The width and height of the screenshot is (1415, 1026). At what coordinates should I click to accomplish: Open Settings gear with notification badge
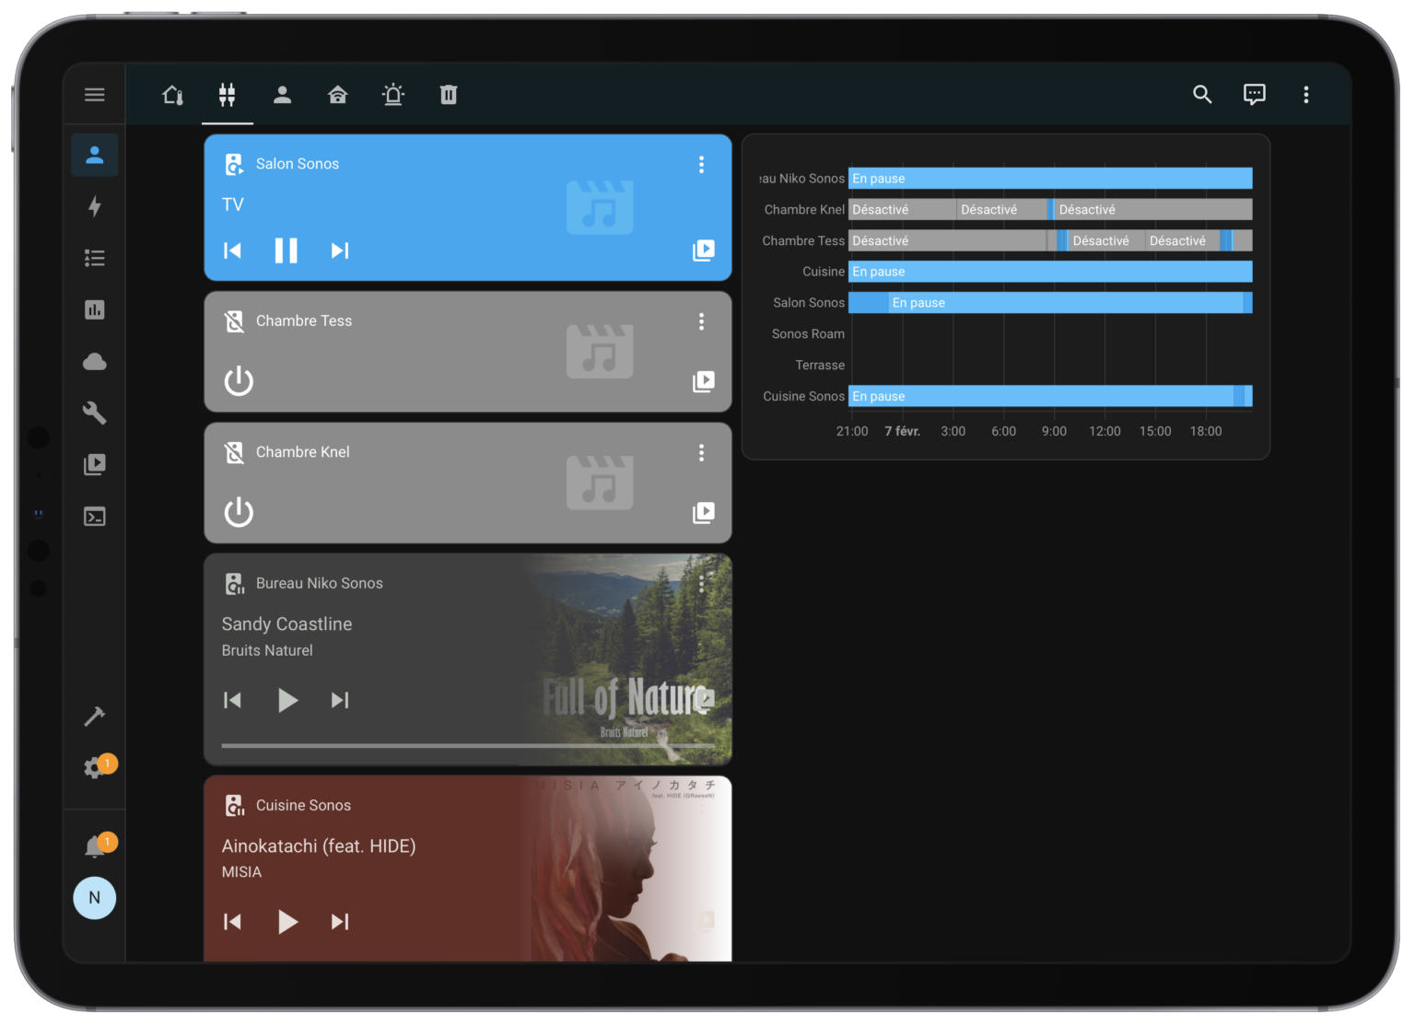coord(94,767)
